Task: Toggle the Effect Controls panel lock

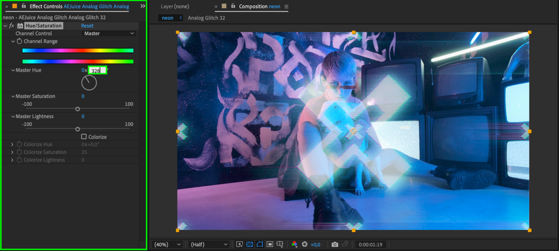Action: coord(24,6)
